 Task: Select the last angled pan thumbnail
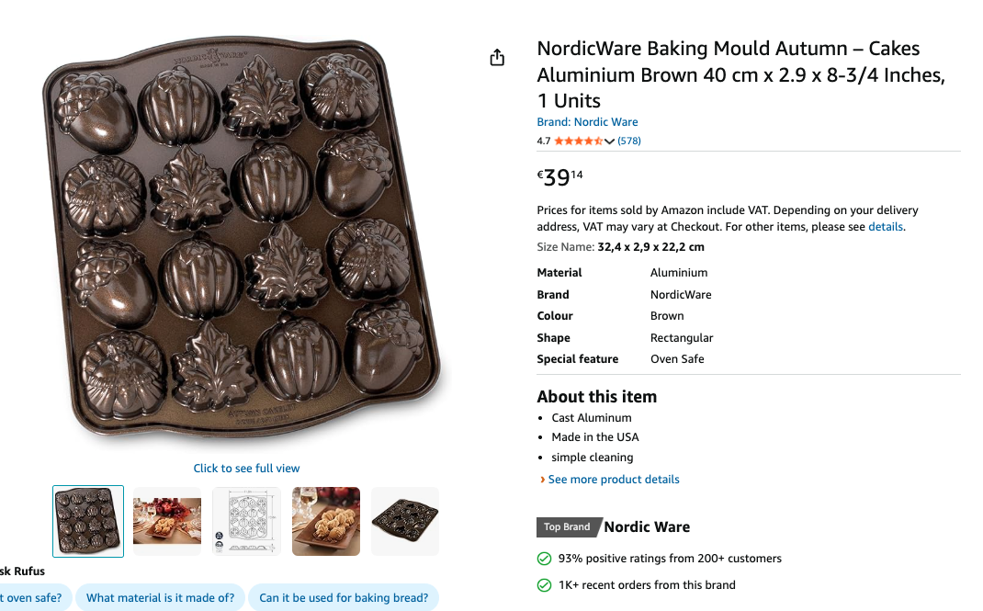tap(404, 521)
